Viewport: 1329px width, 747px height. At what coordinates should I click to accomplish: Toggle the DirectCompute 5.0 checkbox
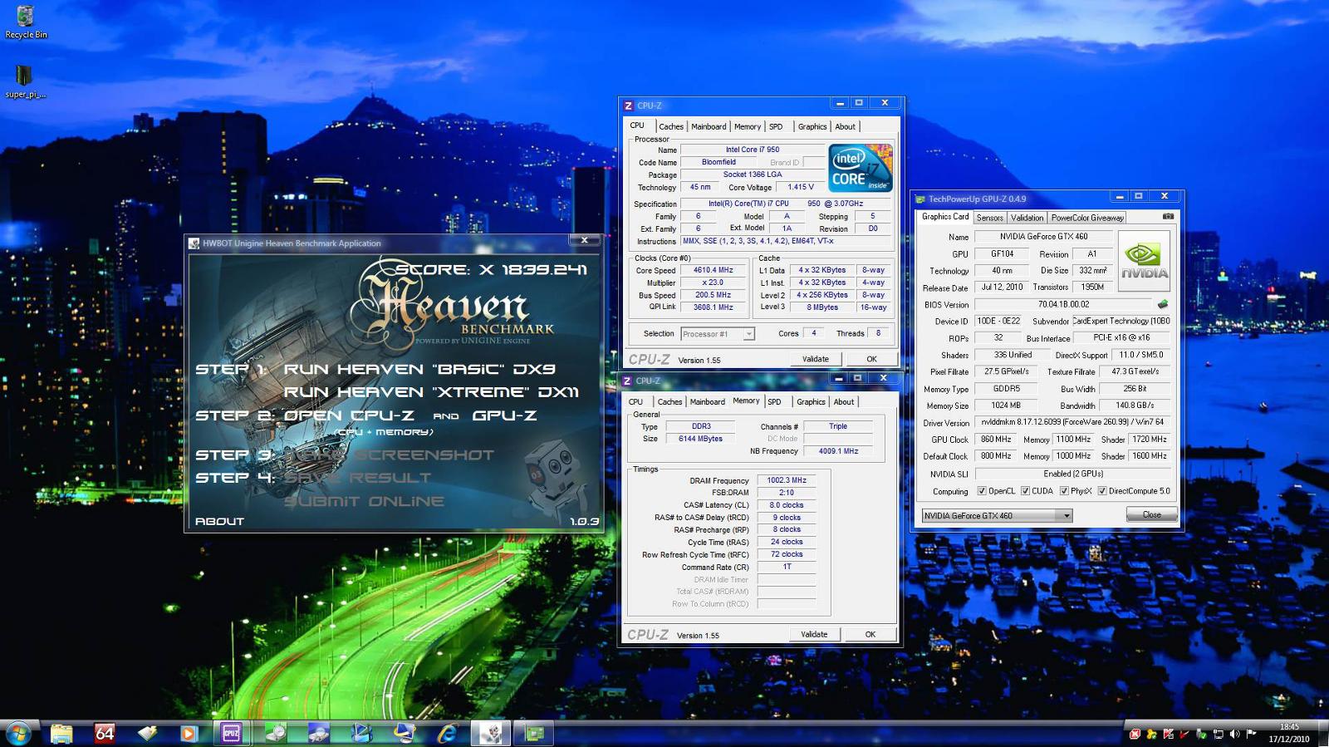[x=1102, y=491]
